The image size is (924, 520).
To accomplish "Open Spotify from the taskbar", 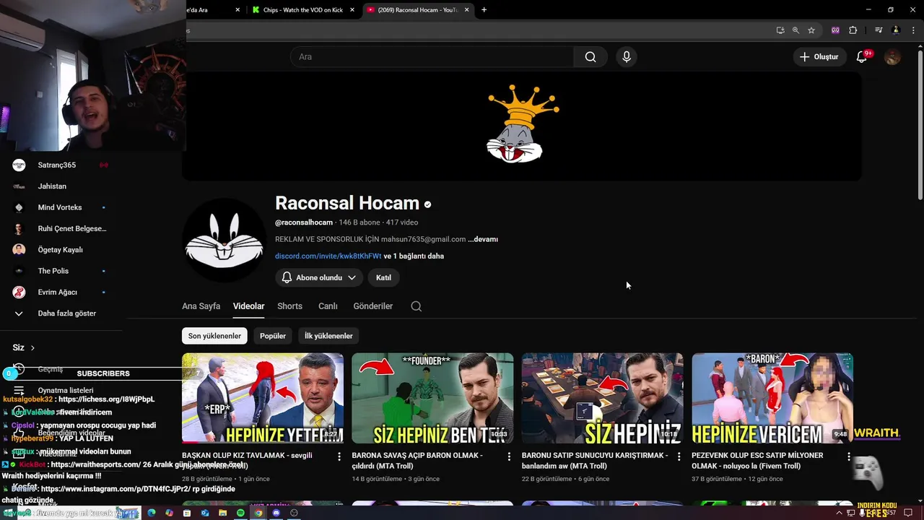I will click(x=240, y=513).
